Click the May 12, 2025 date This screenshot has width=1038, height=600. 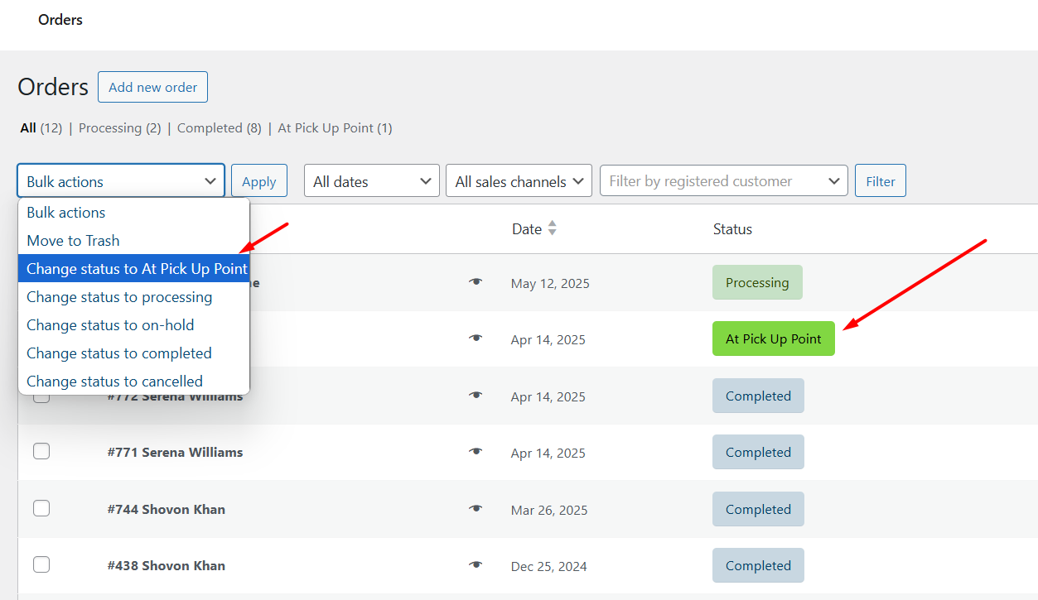coord(550,283)
